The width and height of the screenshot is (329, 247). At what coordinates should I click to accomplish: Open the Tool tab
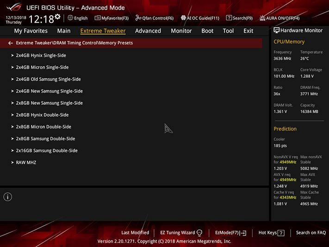click(228, 31)
